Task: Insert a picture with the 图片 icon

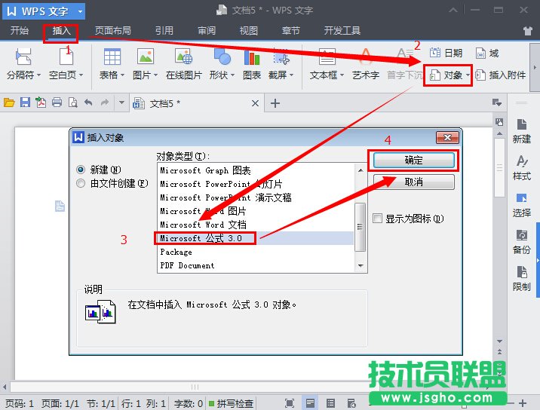Action: tap(146, 57)
